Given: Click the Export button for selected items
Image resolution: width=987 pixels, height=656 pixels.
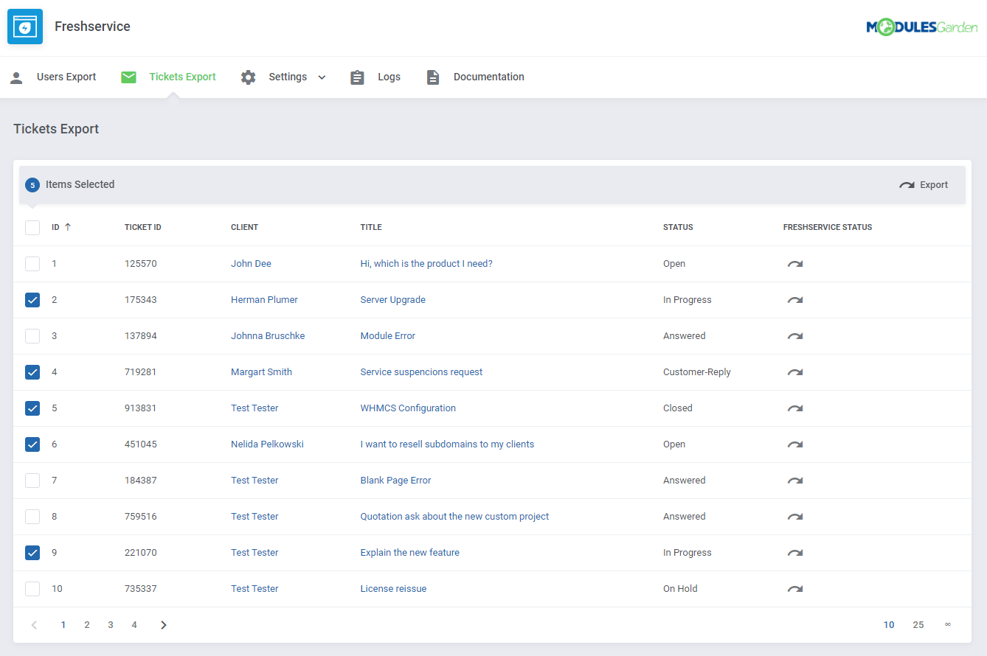Looking at the screenshot, I should point(924,185).
